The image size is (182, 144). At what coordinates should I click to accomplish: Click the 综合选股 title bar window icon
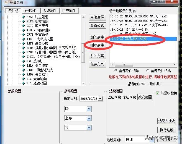pyautogui.click(x=6, y=2)
